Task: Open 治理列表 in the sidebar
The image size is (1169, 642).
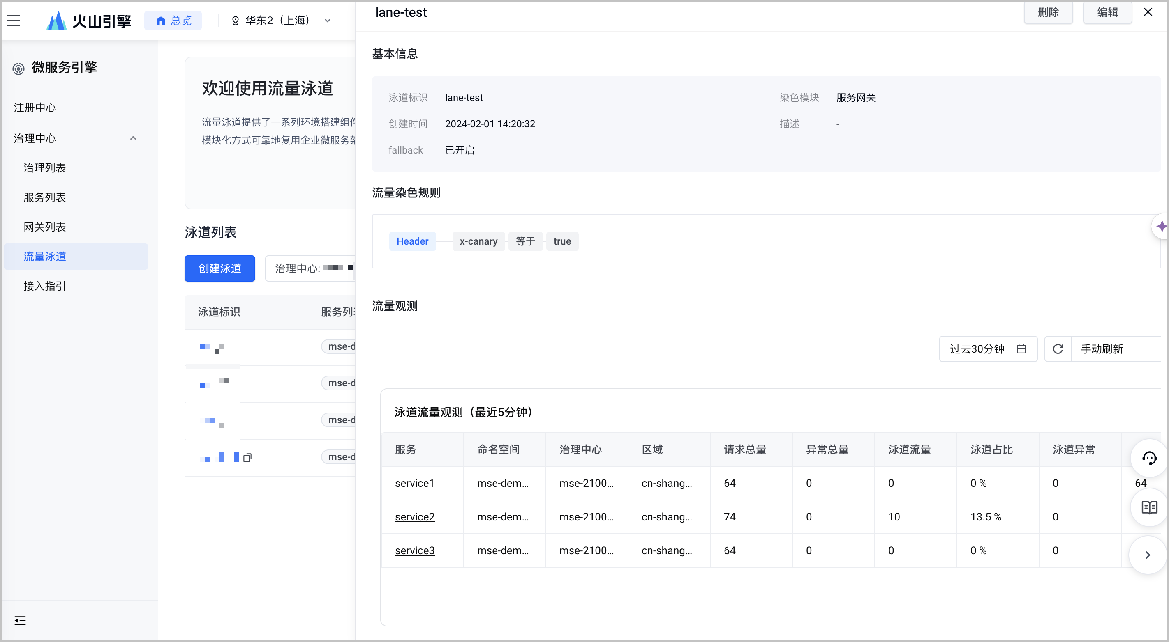Action: click(44, 167)
